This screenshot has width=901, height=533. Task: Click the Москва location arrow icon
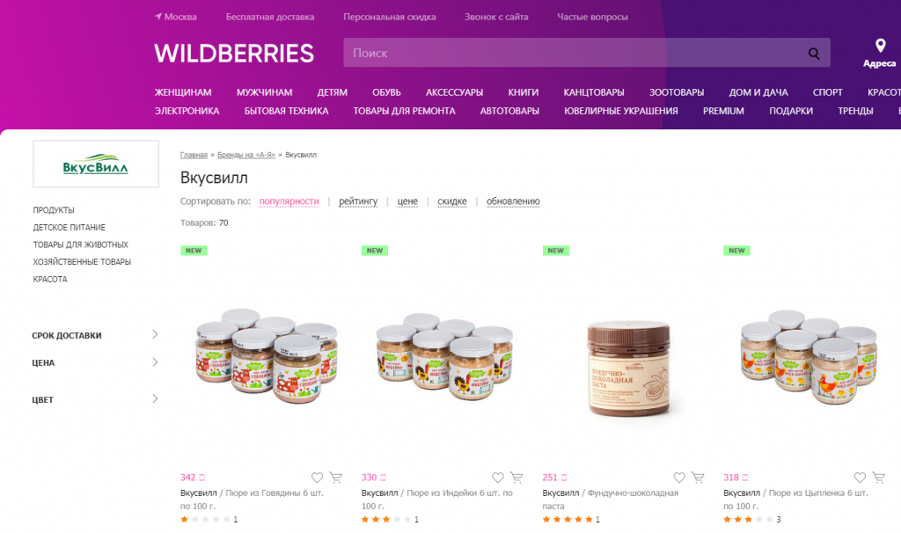point(158,17)
